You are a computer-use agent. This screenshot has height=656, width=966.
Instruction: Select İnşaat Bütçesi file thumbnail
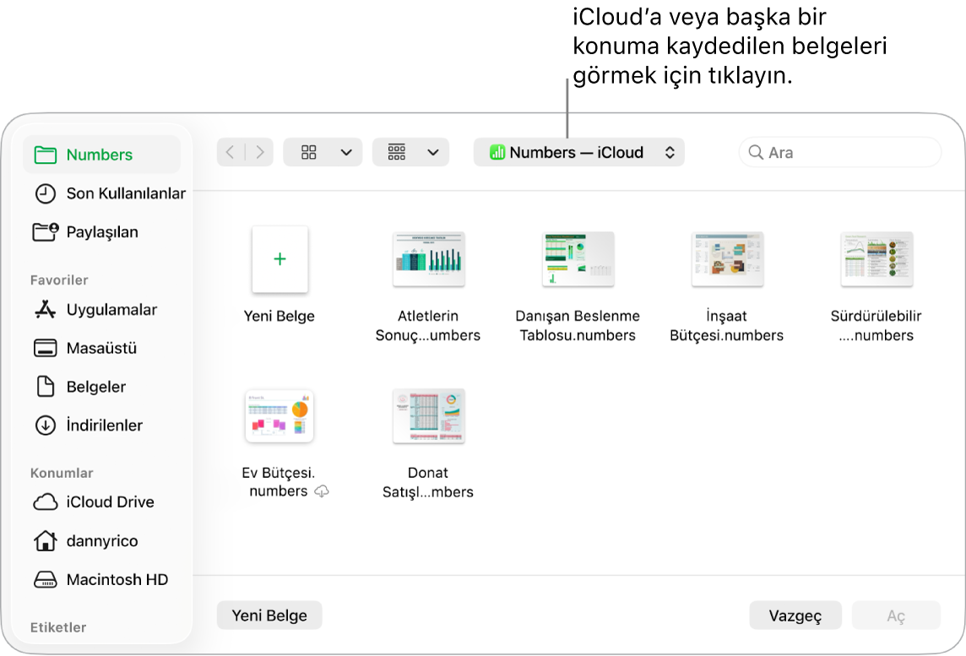click(x=728, y=258)
